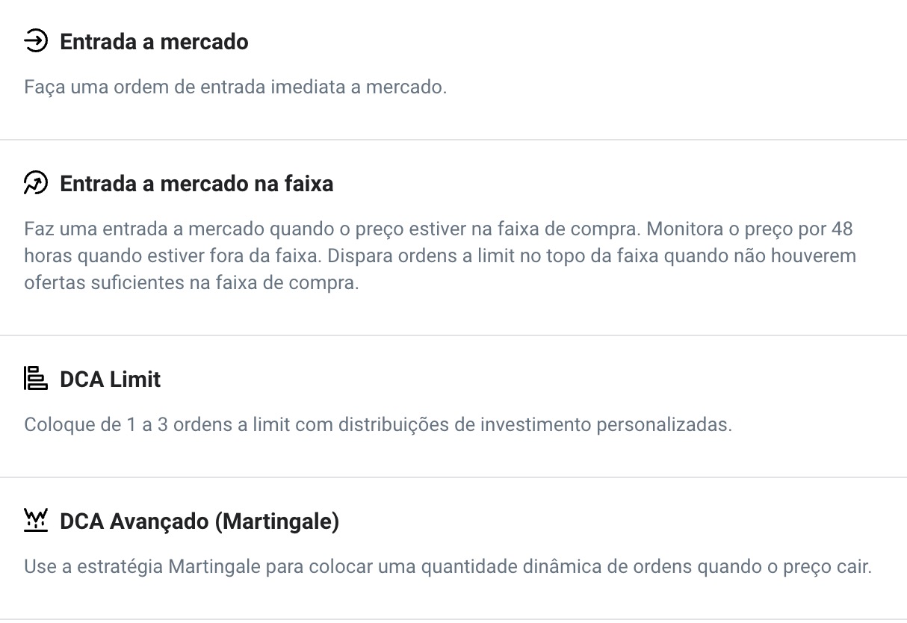Choose the "DCA Avançado (Martingale)" heading
The image size is (907, 623).
199,521
